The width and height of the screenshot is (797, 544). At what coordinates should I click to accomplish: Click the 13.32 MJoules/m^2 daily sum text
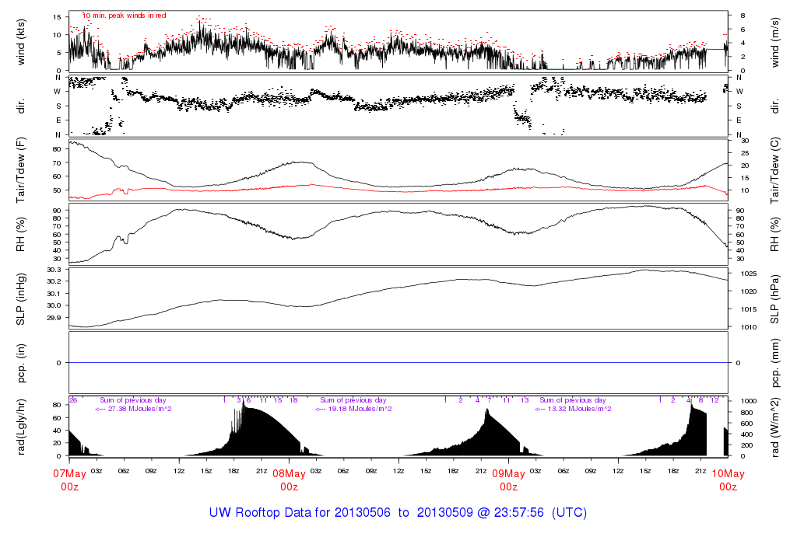573,409
